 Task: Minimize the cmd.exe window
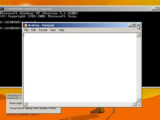153,9
